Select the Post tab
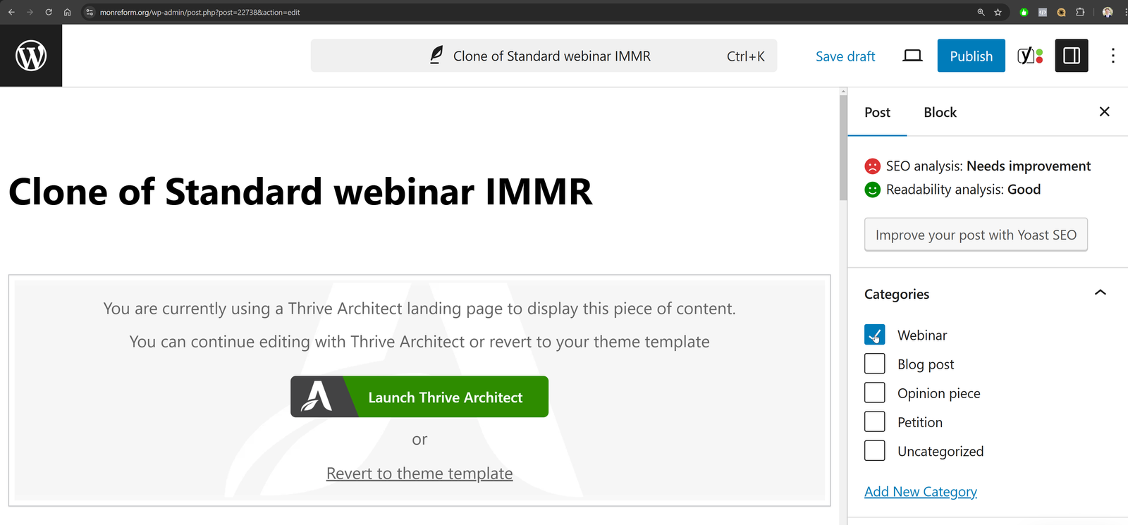Image resolution: width=1128 pixels, height=525 pixels. [x=877, y=113]
